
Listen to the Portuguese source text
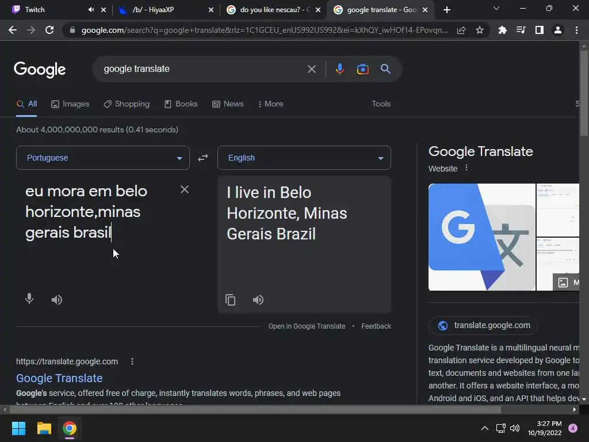click(57, 299)
